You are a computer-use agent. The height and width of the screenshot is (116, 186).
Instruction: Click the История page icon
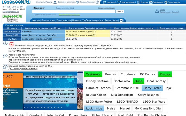[138, 2]
